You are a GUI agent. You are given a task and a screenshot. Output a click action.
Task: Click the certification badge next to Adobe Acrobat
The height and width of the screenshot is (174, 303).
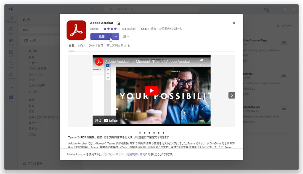tap(118, 23)
